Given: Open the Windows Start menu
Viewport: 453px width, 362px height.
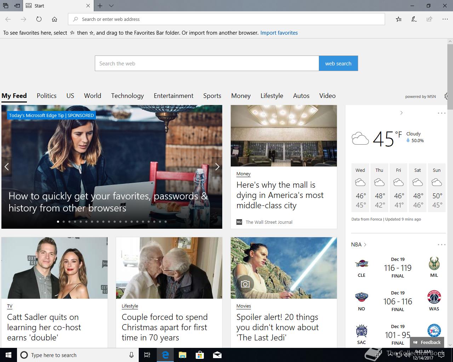Looking at the screenshot, I should pyautogui.click(x=8, y=355).
